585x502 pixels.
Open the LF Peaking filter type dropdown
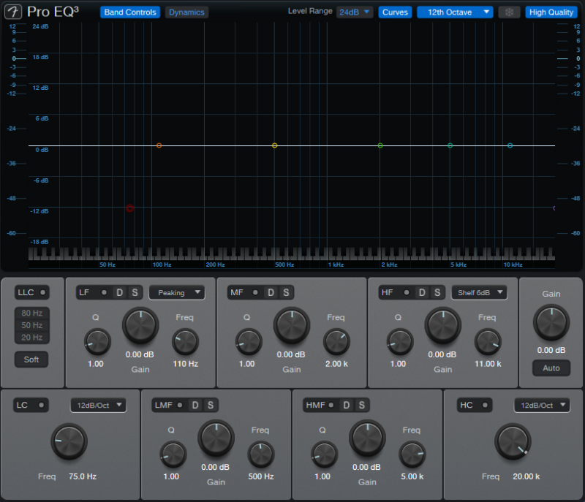(176, 293)
